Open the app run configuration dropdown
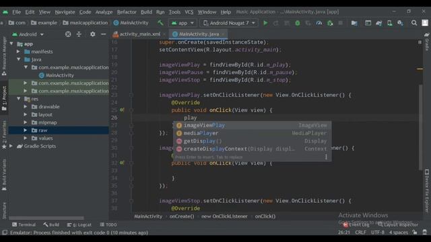This screenshot has height=242, width=431. 183,23
